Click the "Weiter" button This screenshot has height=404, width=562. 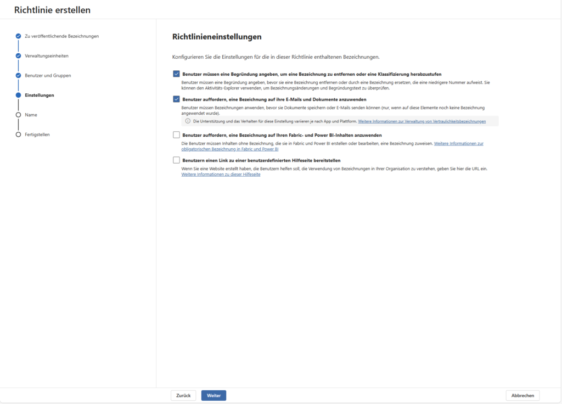coord(213,395)
